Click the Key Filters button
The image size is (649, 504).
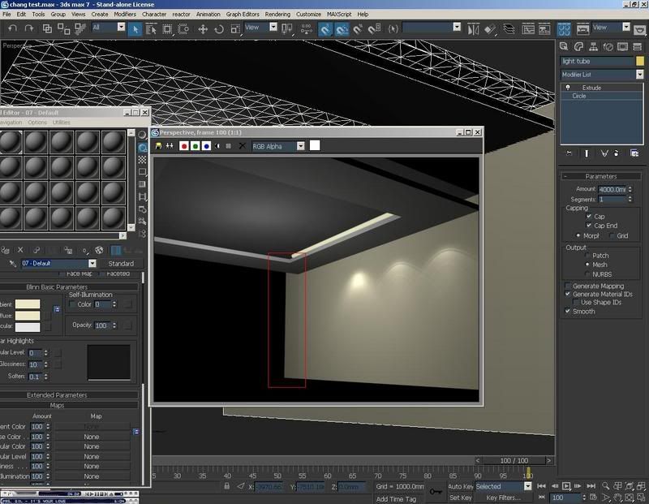click(502, 498)
